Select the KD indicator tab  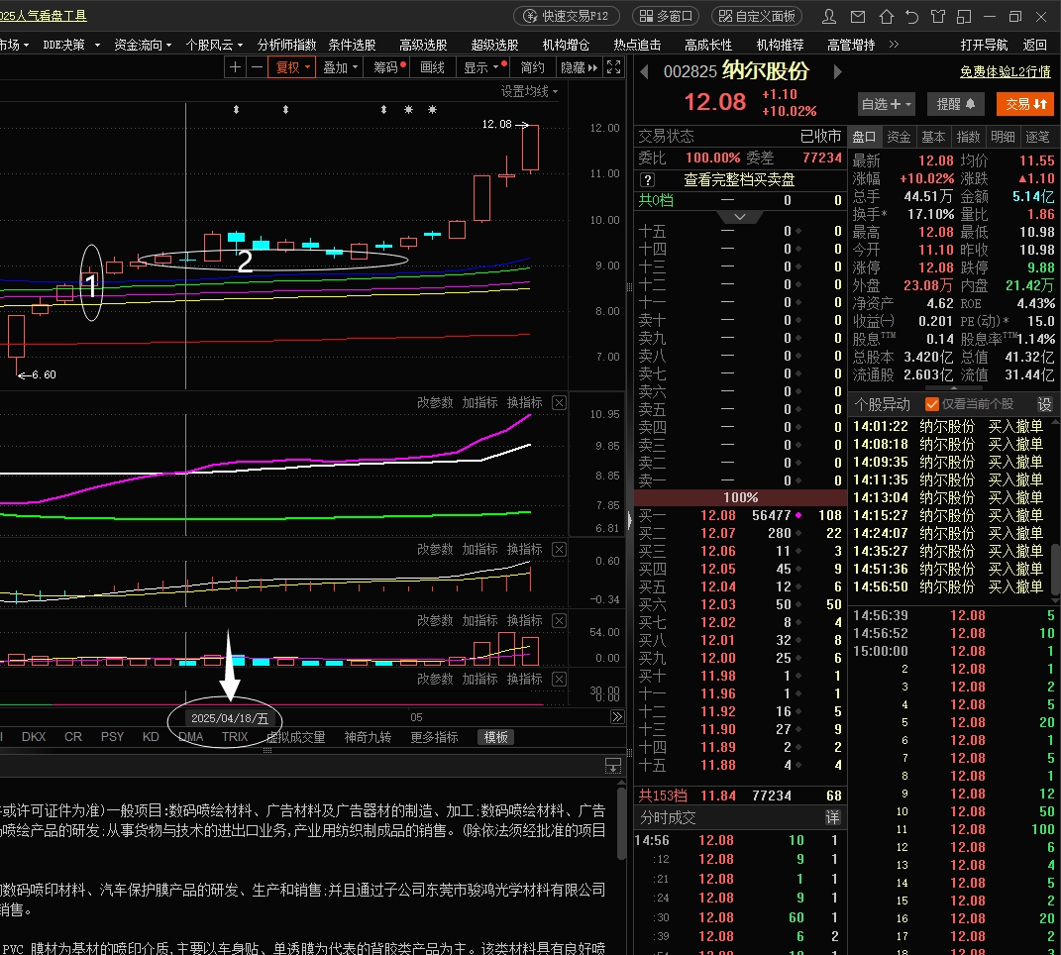pyautogui.click(x=151, y=736)
